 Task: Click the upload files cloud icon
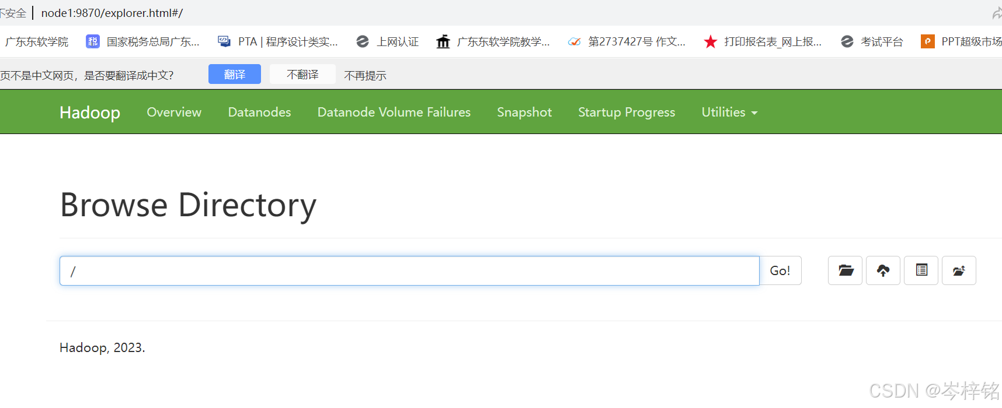pyautogui.click(x=883, y=270)
